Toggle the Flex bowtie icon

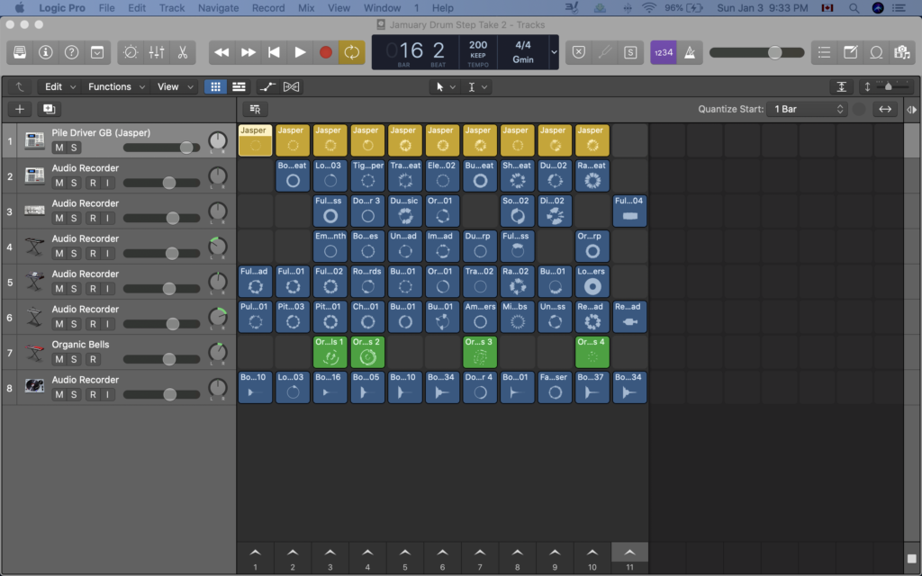point(291,87)
